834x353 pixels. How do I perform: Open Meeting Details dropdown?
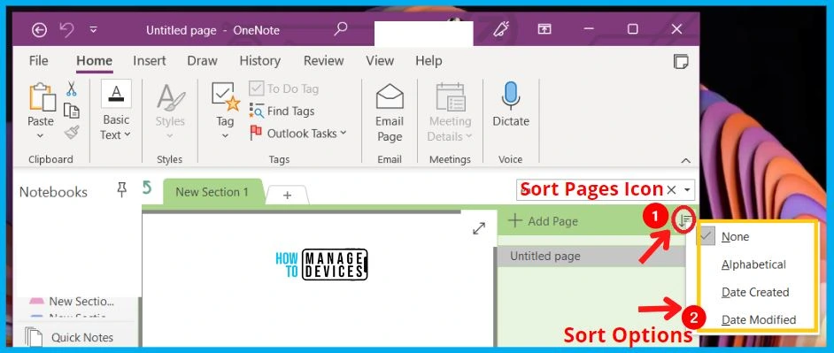(450, 112)
